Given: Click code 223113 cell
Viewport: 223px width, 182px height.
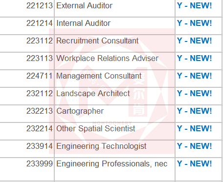Looking at the screenshot, I should 40,58.
